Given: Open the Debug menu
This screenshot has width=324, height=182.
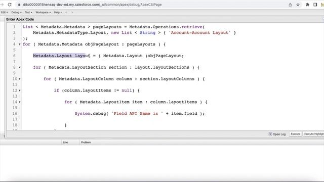Looking at the screenshot, I should [x=16, y=12].
